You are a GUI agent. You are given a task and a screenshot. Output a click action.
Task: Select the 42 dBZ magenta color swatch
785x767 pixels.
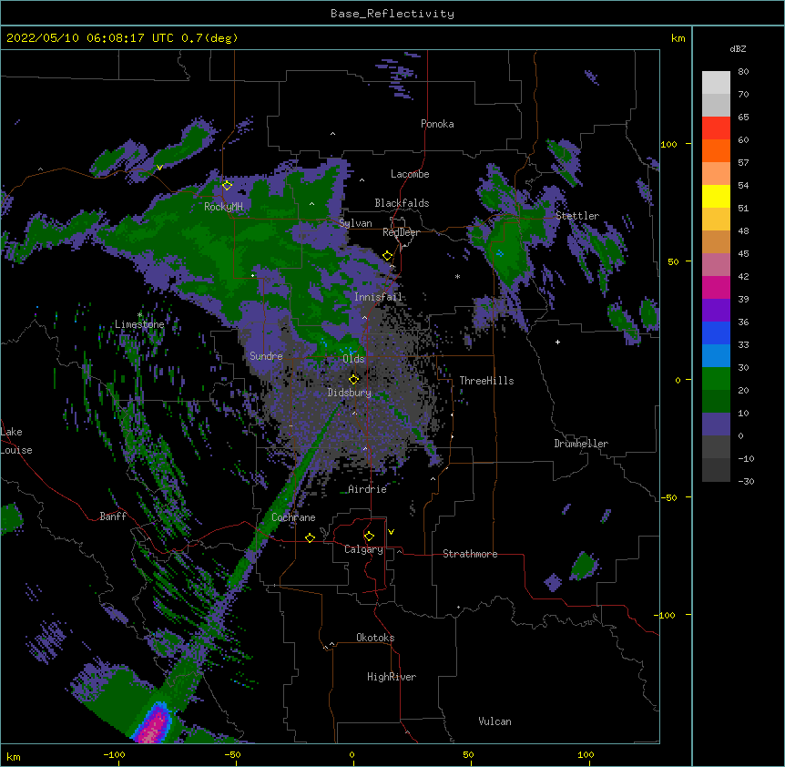(716, 287)
